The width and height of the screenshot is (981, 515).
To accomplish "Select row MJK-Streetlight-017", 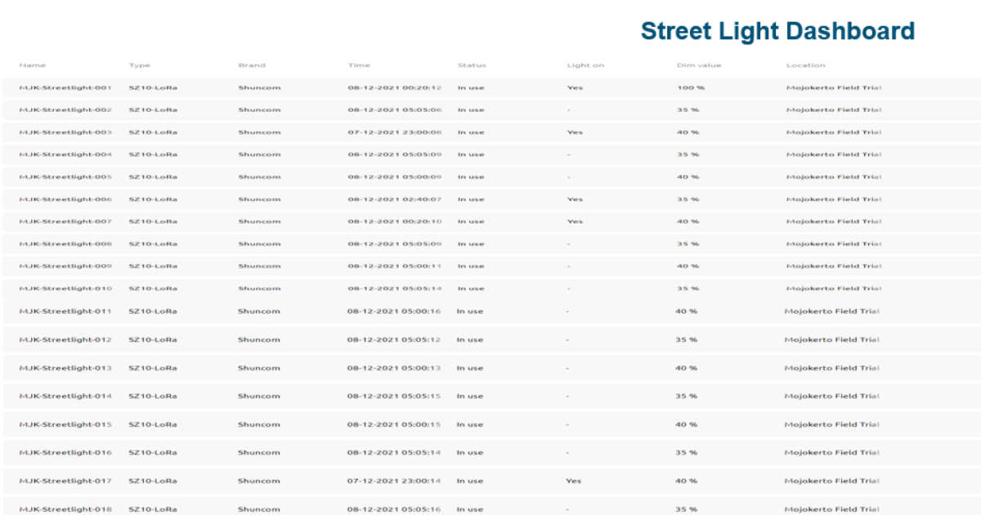I will pyautogui.click(x=490, y=481).
